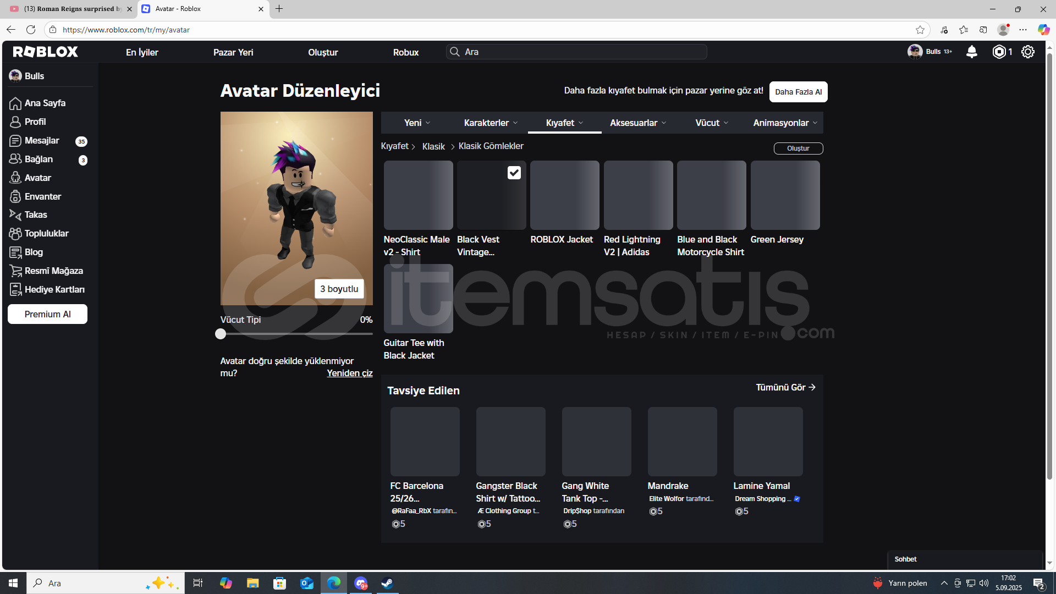Select the Red Lightning V2 Adidas thumbnail
The height and width of the screenshot is (594, 1056).
(x=638, y=195)
